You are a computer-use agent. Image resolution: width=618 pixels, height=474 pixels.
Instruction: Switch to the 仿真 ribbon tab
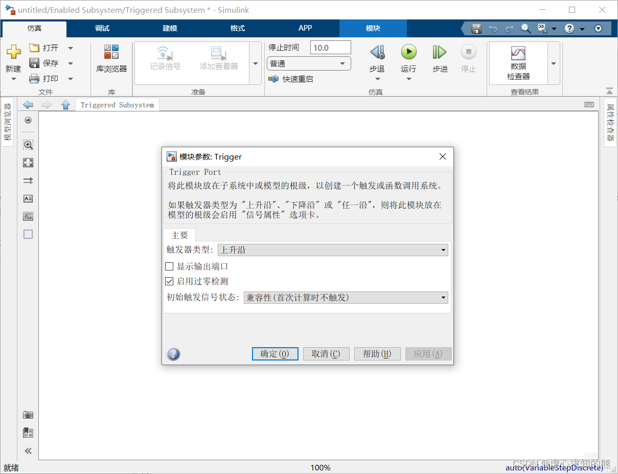pos(34,29)
